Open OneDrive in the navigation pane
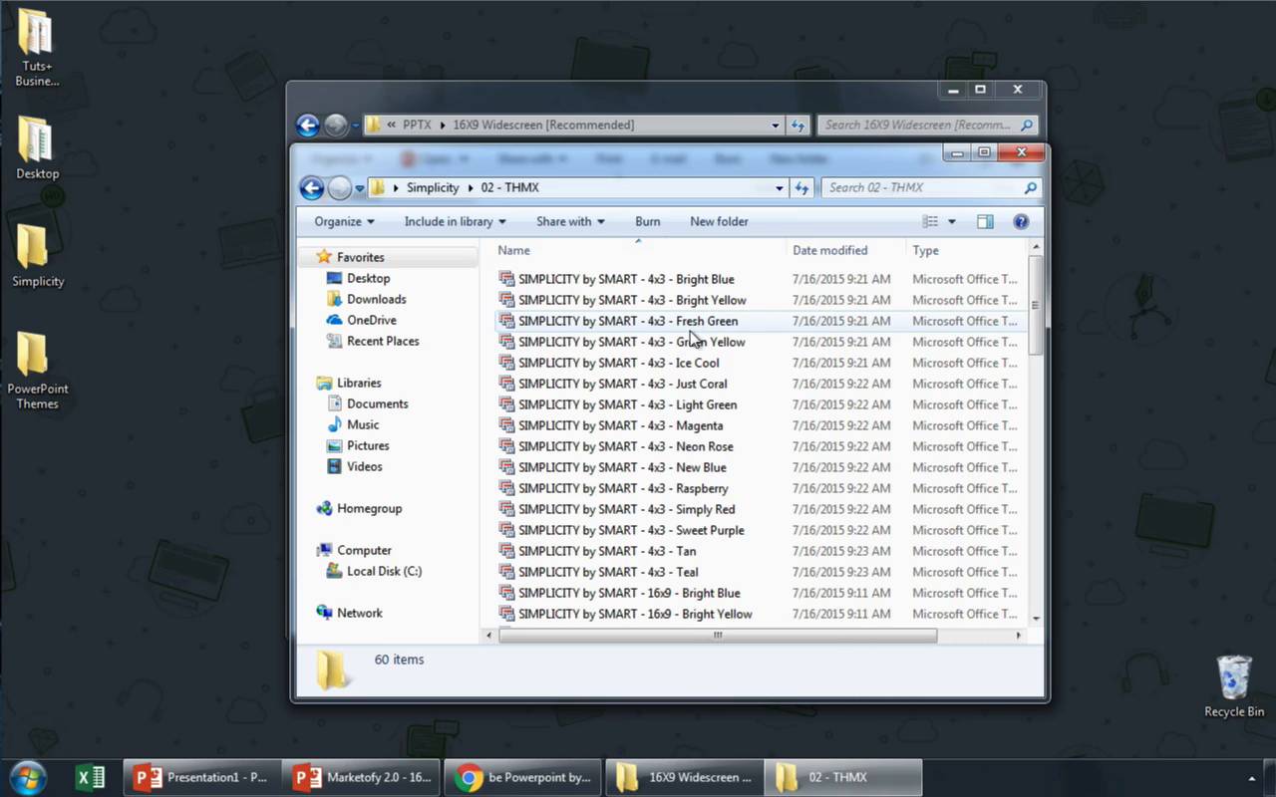Image resolution: width=1276 pixels, height=797 pixels. 371,320
